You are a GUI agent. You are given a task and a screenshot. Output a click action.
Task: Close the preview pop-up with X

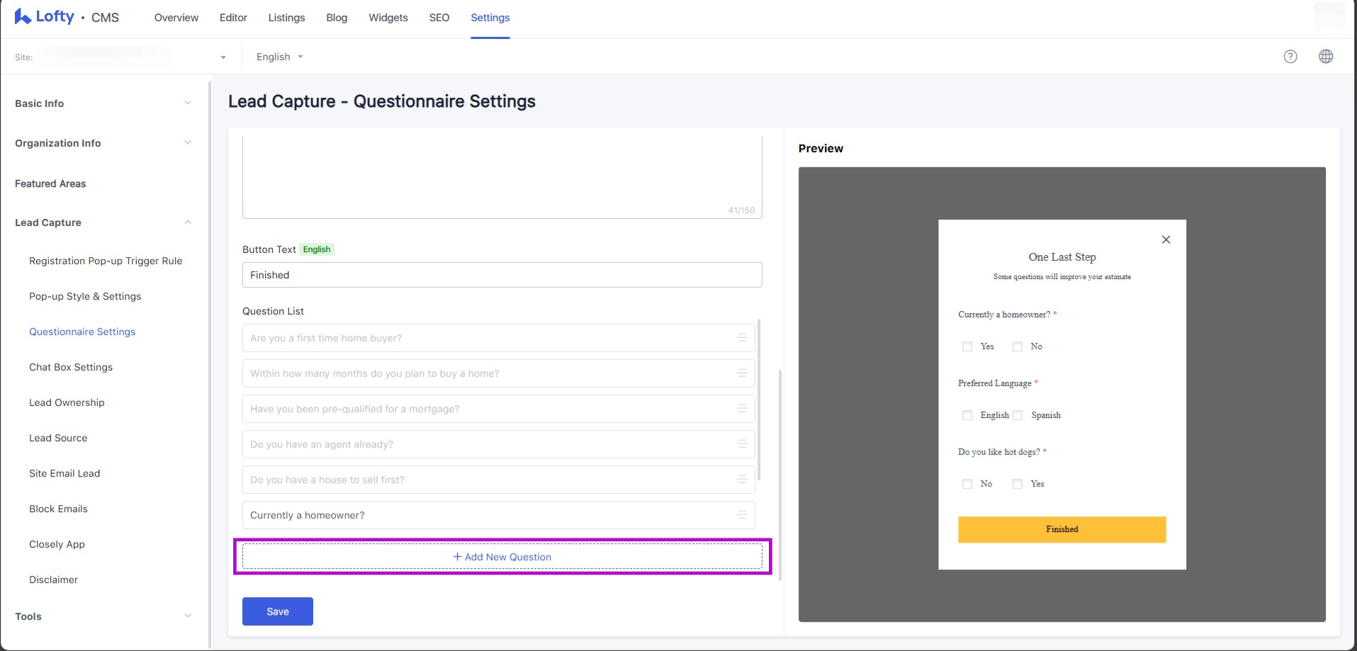click(x=1166, y=239)
